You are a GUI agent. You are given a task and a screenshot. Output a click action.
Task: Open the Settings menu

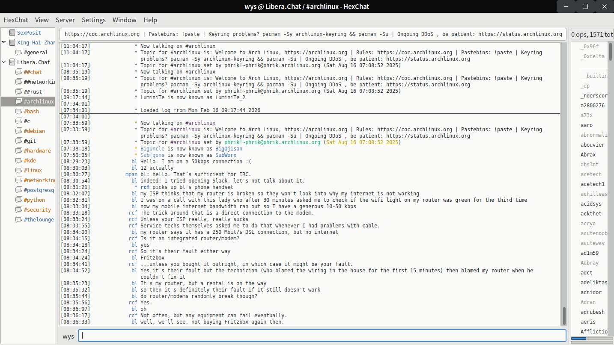[94, 20]
